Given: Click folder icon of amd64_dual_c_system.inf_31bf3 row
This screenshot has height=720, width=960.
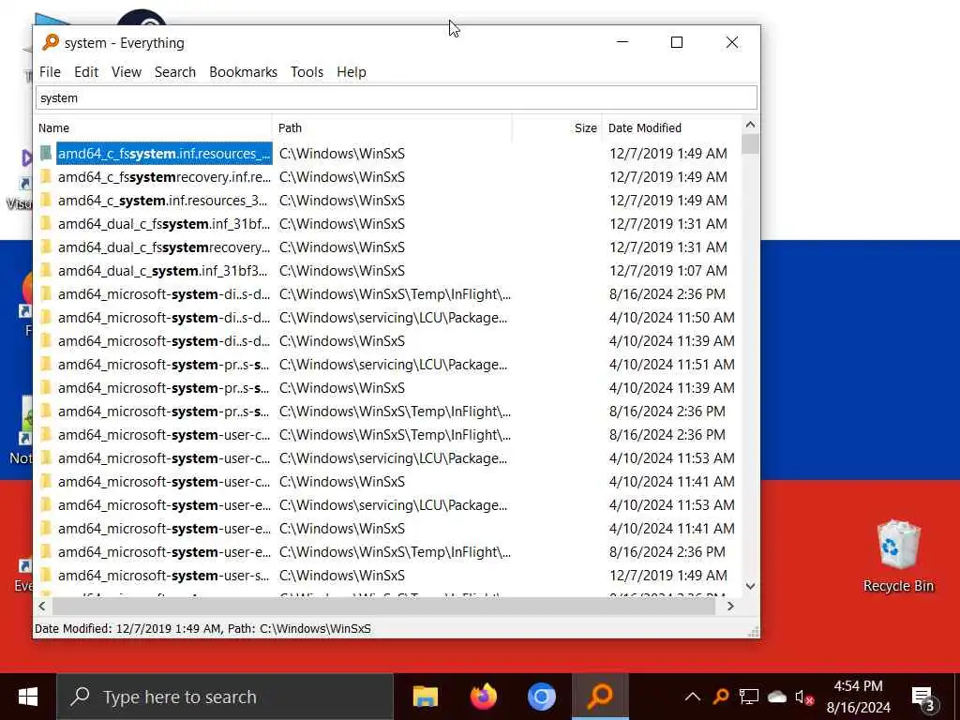Looking at the screenshot, I should click(46, 271).
